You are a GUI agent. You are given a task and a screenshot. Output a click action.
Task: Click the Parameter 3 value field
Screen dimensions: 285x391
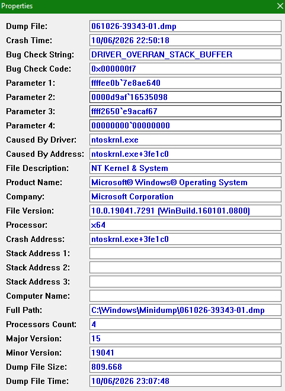[x=185, y=111]
